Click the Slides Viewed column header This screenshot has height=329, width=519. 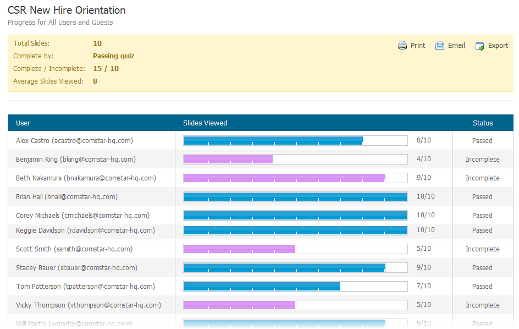[205, 123]
